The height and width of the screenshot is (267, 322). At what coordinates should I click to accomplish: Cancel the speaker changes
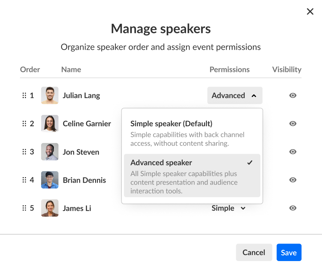coord(254,253)
